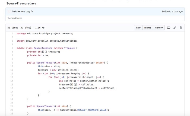Open commit hash 906be0c

166,11
